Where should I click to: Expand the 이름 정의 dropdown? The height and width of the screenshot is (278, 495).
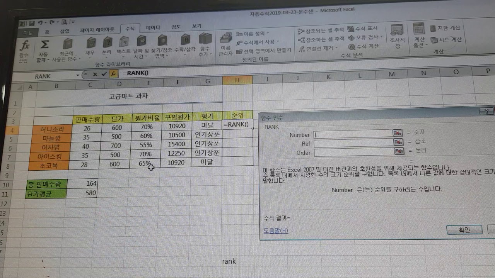pos(268,34)
